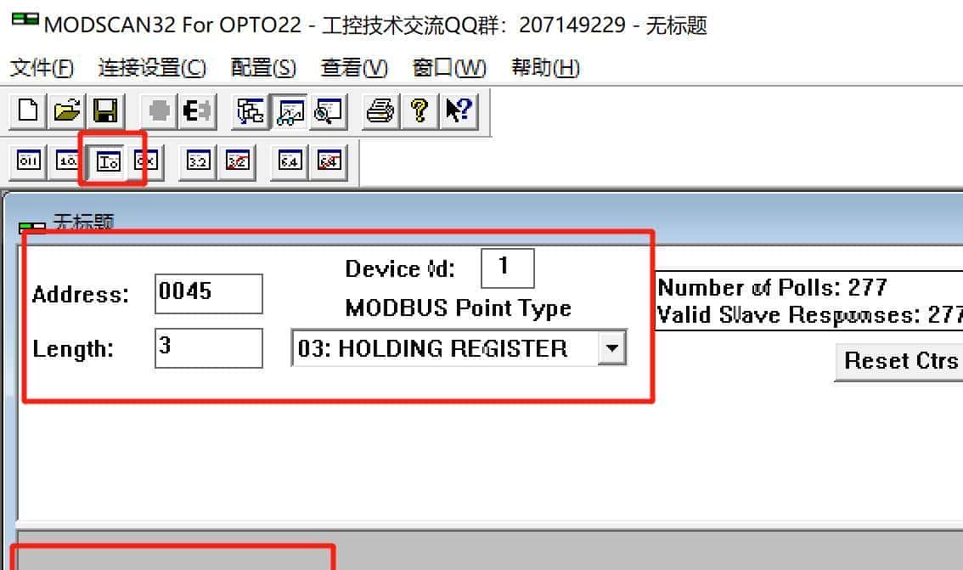Select decimal data display format
Screen dimensions: 963x570
[x=67, y=161]
